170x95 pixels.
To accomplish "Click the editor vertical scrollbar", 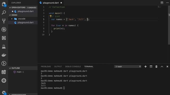I will 169,25.
